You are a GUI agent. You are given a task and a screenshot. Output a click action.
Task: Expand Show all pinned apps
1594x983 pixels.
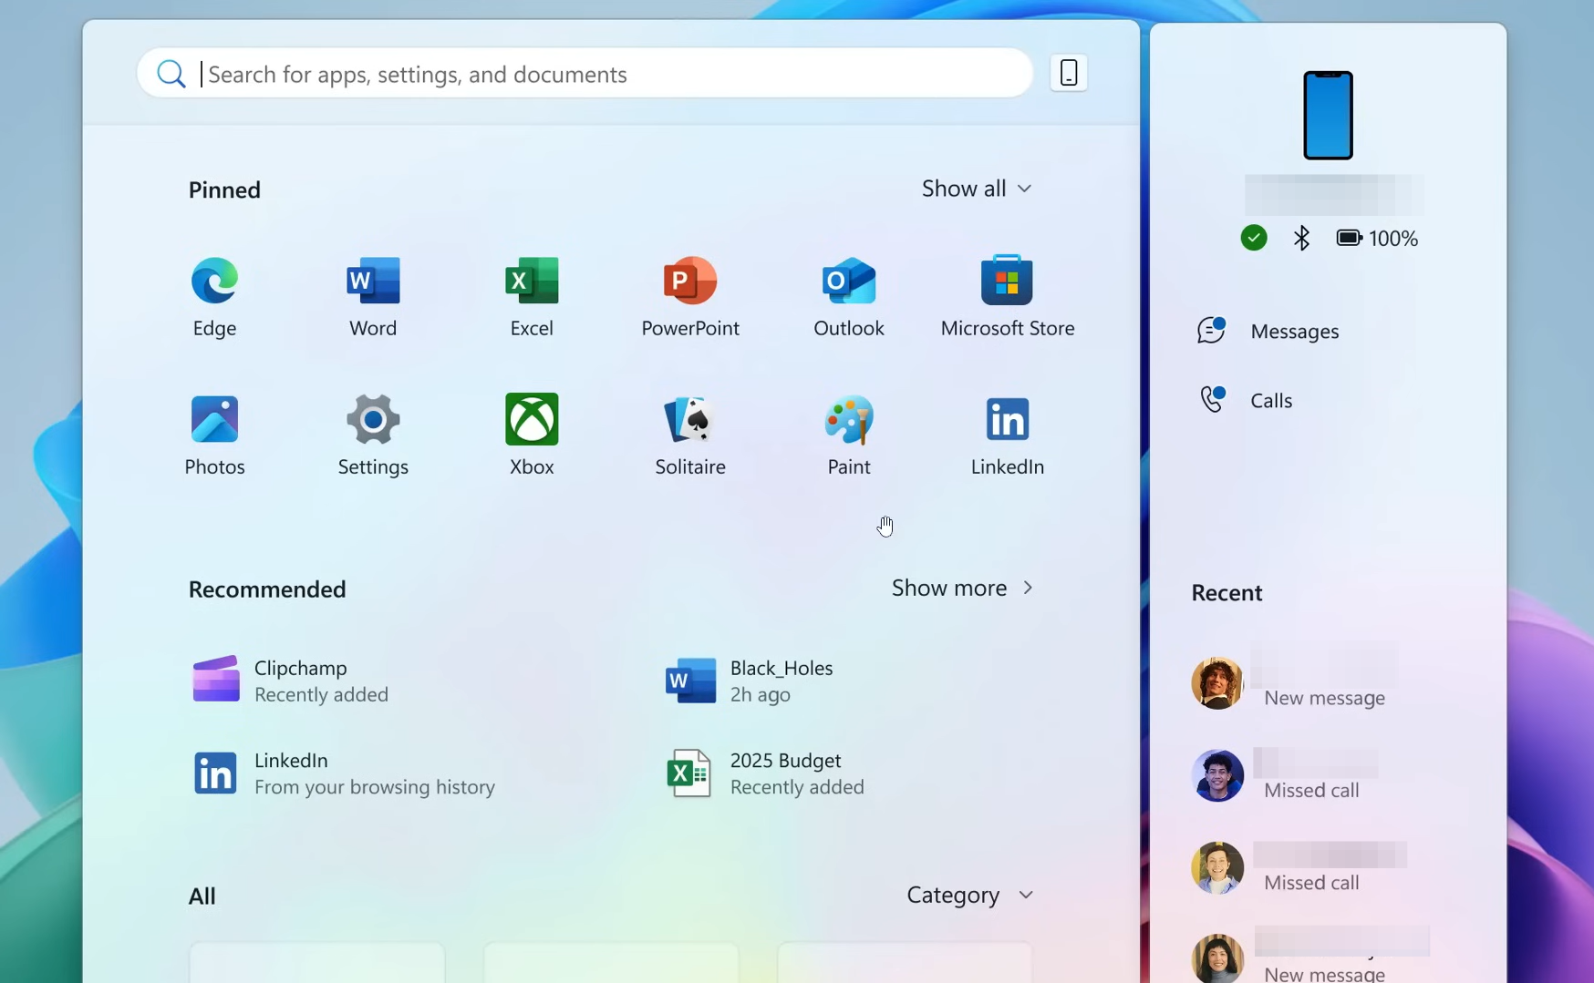coord(976,189)
